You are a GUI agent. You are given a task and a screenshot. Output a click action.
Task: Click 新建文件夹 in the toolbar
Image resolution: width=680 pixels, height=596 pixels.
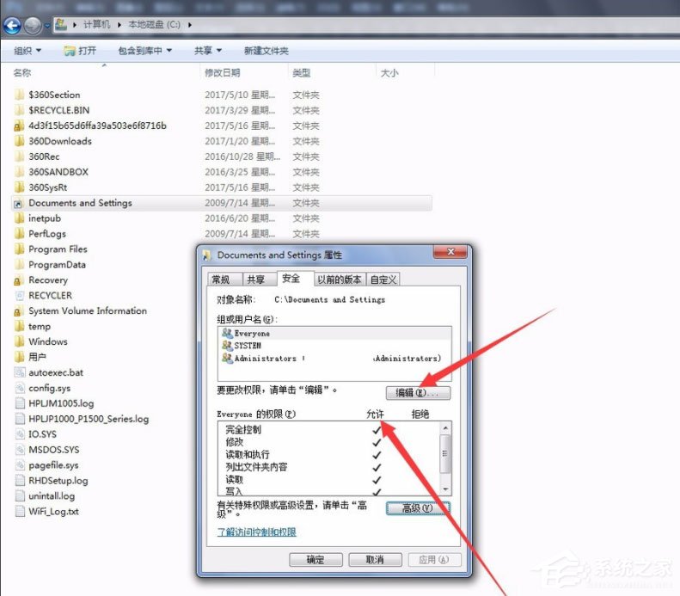[266, 51]
